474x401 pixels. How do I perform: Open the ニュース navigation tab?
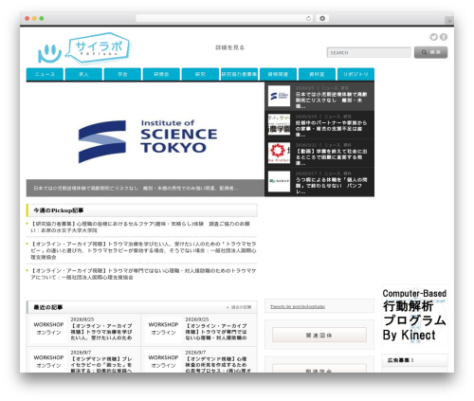pyautogui.click(x=45, y=74)
